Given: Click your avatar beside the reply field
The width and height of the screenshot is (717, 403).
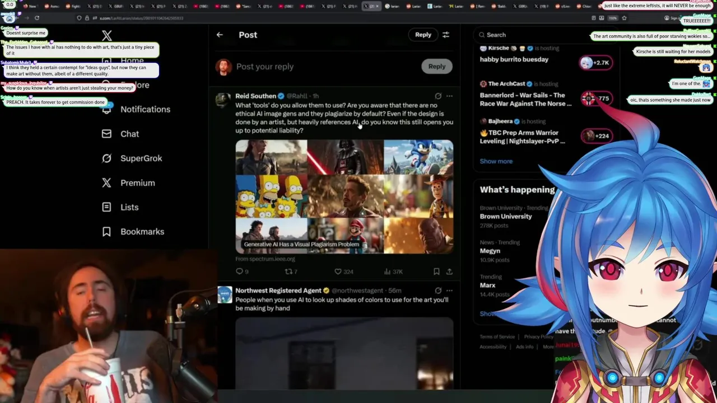Looking at the screenshot, I should pos(224,67).
